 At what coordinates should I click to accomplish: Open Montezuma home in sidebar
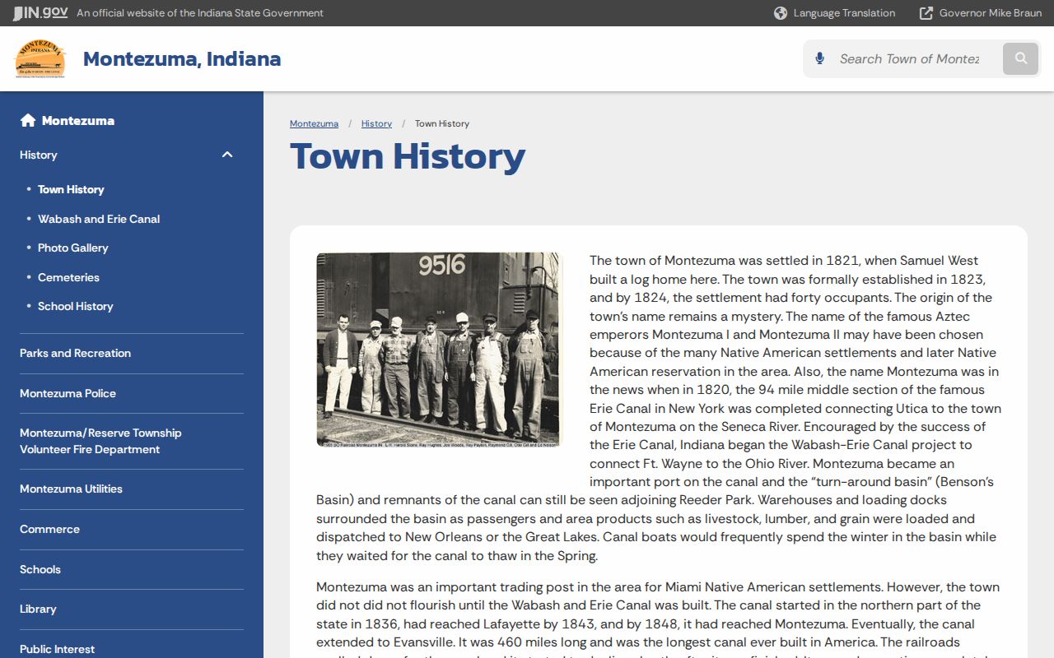[x=78, y=120]
